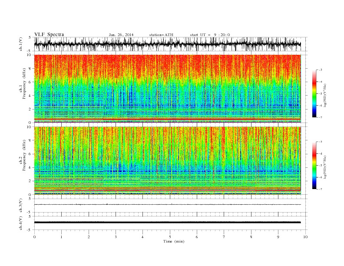Click time axis tick label '7'
The image size is (344, 266).
224,237
